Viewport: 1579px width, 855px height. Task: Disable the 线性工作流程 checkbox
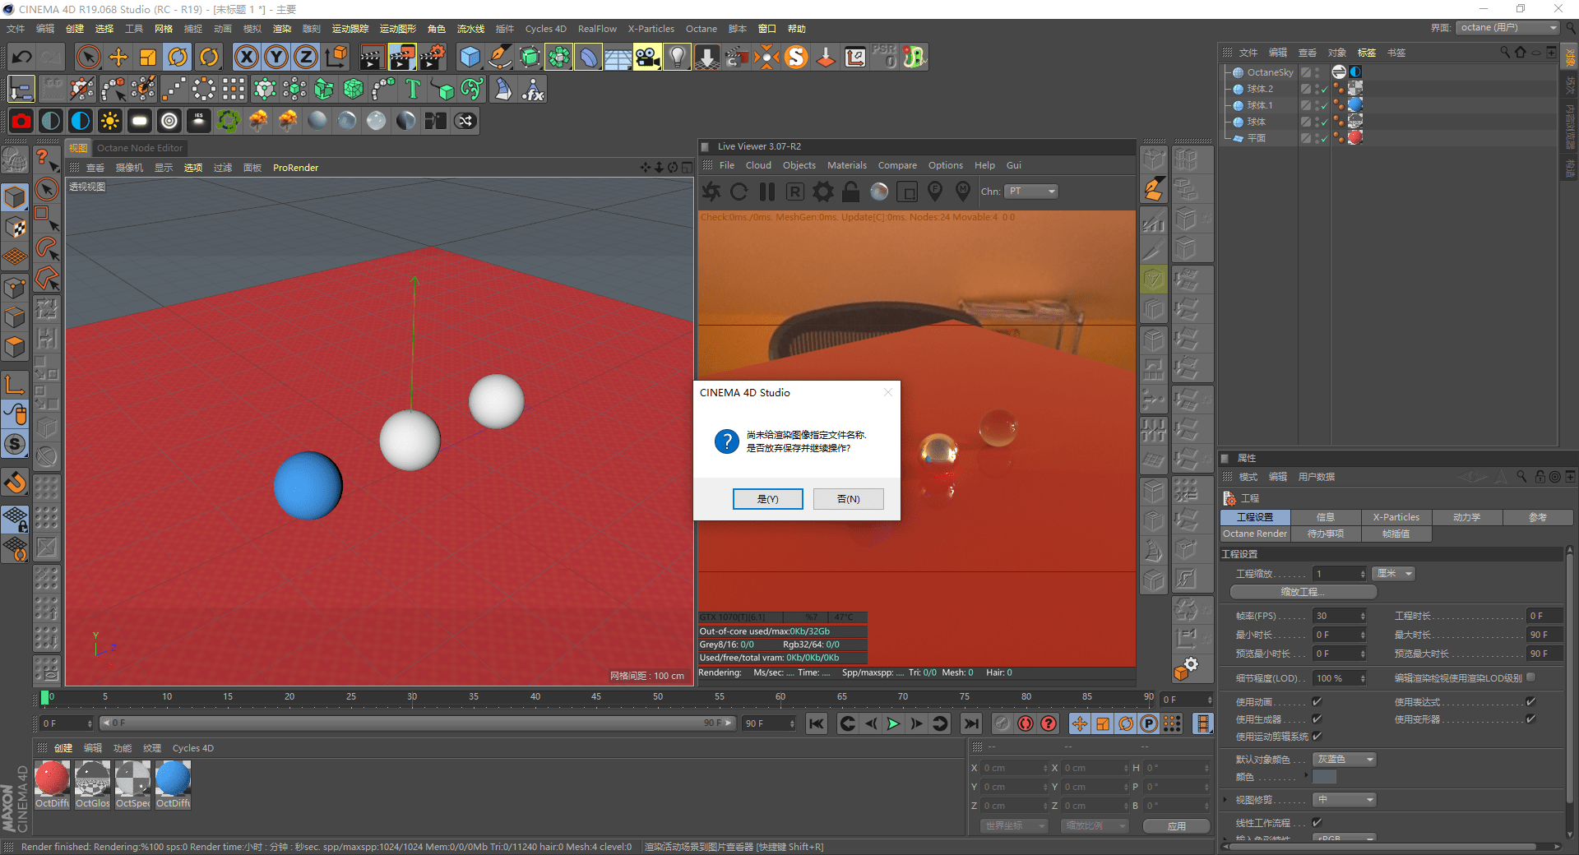[1317, 822]
